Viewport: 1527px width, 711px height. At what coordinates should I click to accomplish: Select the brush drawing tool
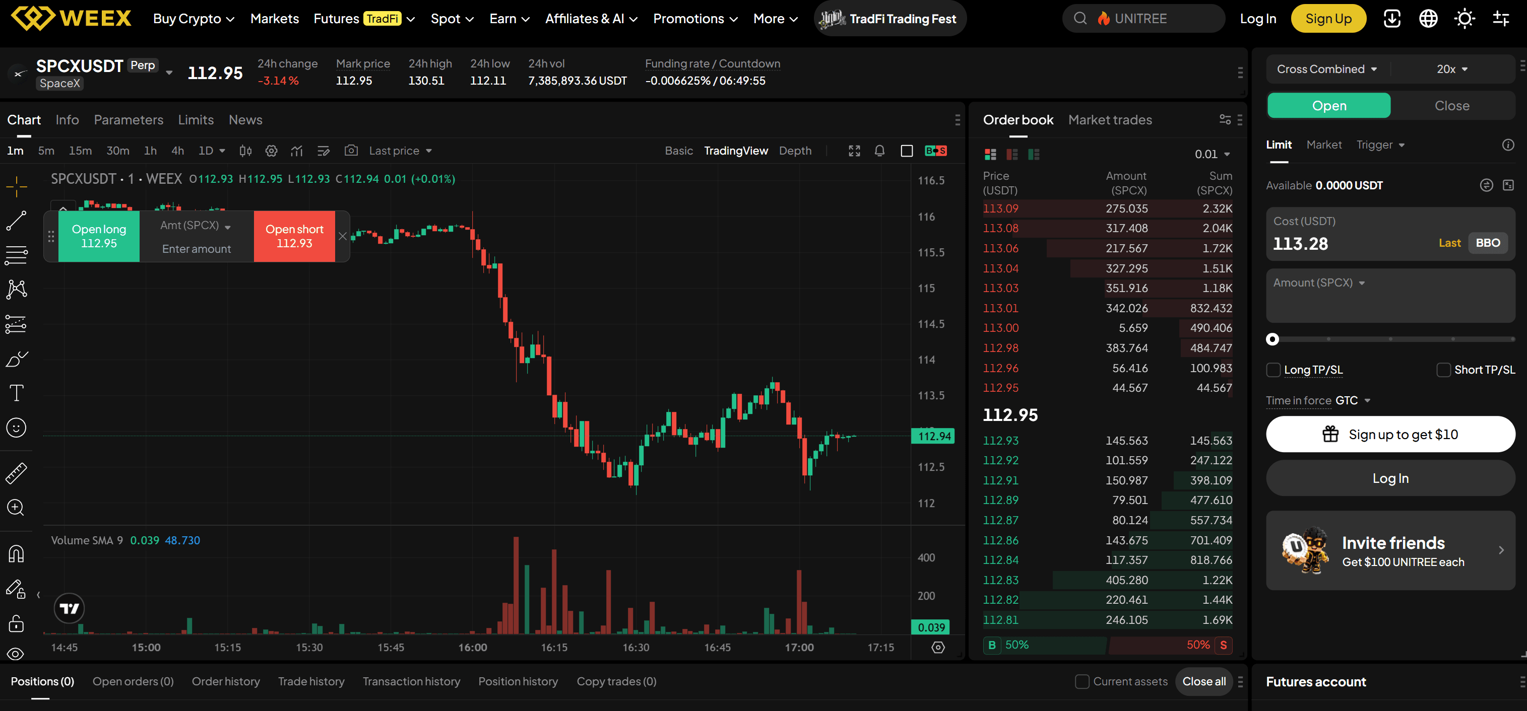pyautogui.click(x=17, y=359)
